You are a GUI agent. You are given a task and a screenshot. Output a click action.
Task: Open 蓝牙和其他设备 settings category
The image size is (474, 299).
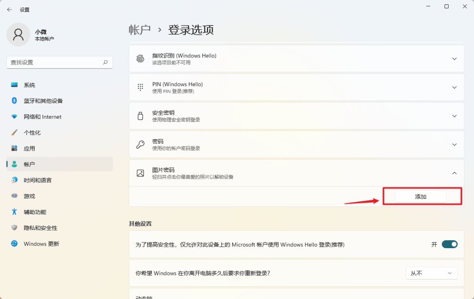[x=60, y=100]
